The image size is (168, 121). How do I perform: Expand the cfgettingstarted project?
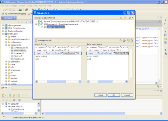(x=3, y=25)
